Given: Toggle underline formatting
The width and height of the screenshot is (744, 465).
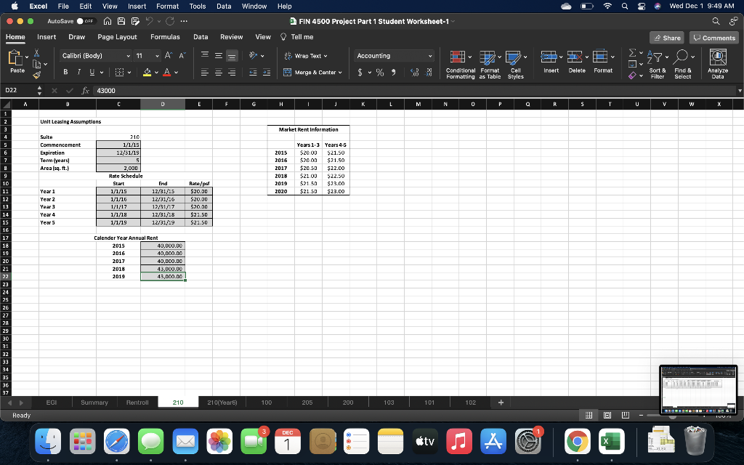Looking at the screenshot, I should (90, 70).
